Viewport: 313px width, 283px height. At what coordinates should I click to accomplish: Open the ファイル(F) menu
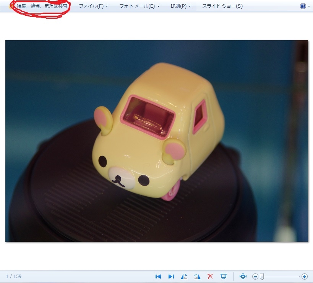click(x=91, y=6)
